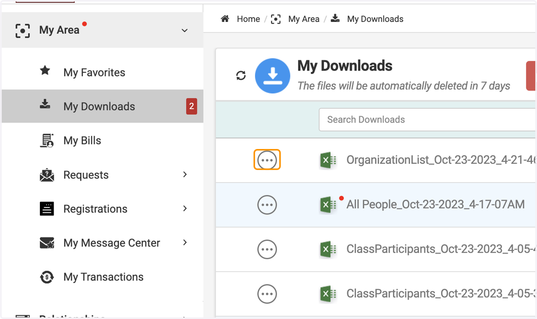Click the My Downloads page heading
This screenshot has height=319, width=537.
345,66
